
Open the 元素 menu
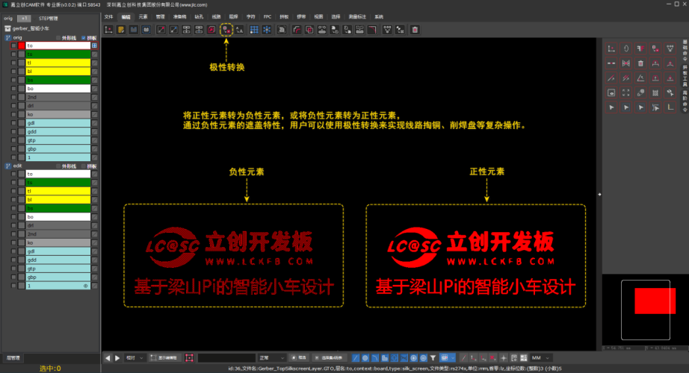(x=143, y=16)
